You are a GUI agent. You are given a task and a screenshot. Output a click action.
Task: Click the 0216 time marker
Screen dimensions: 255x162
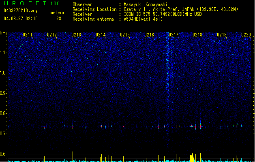149,35
